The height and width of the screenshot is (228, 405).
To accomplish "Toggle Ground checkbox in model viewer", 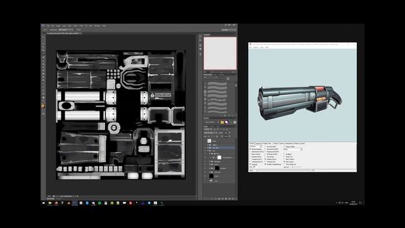I will [x=266, y=146].
